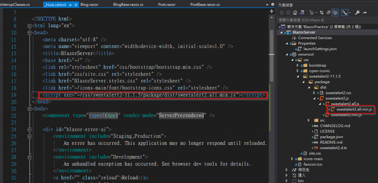
Task: Open launchSettings.json in Solution Explorer
Action: [x=320, y=49]
